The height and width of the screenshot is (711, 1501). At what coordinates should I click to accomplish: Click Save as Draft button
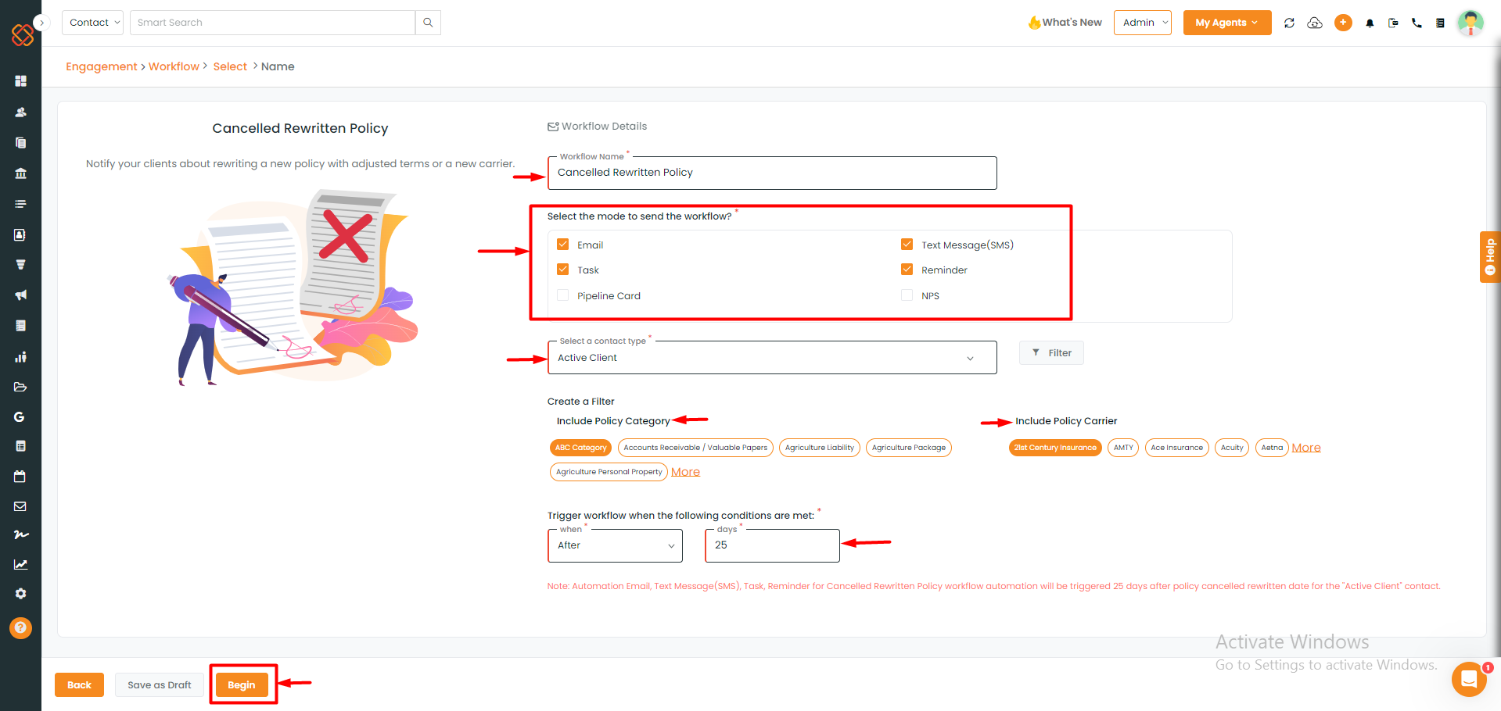tap(160, 685)
